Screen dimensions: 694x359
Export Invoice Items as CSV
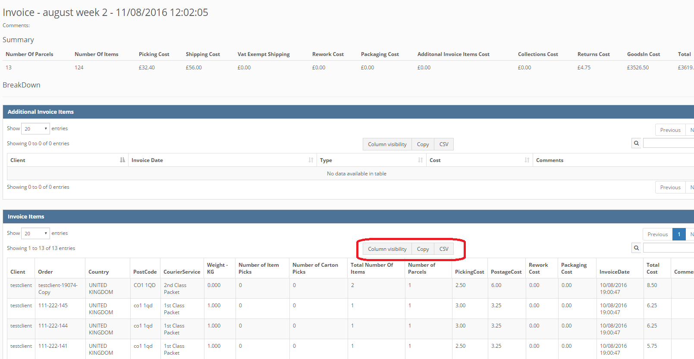(x=444, y=249)
